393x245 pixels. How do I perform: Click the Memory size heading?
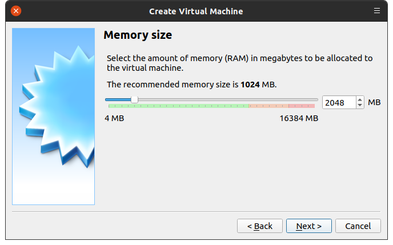point(138,35)
